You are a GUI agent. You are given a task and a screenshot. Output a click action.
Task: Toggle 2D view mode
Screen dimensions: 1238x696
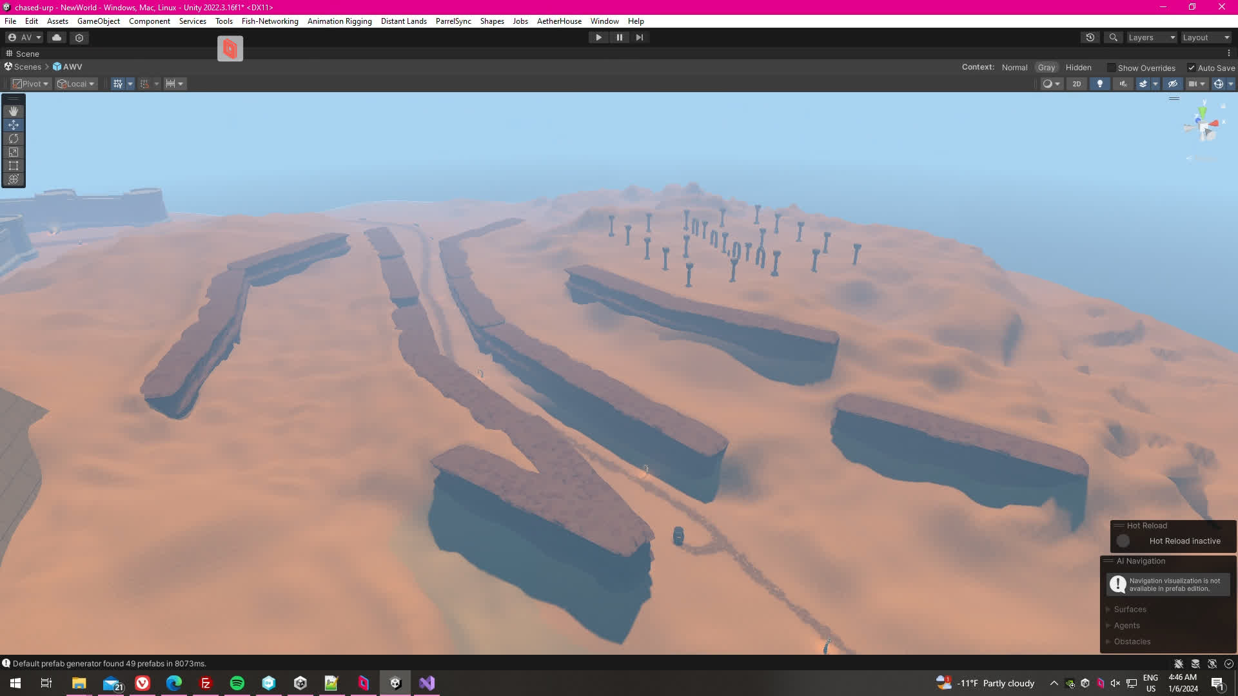(1077, 84)
